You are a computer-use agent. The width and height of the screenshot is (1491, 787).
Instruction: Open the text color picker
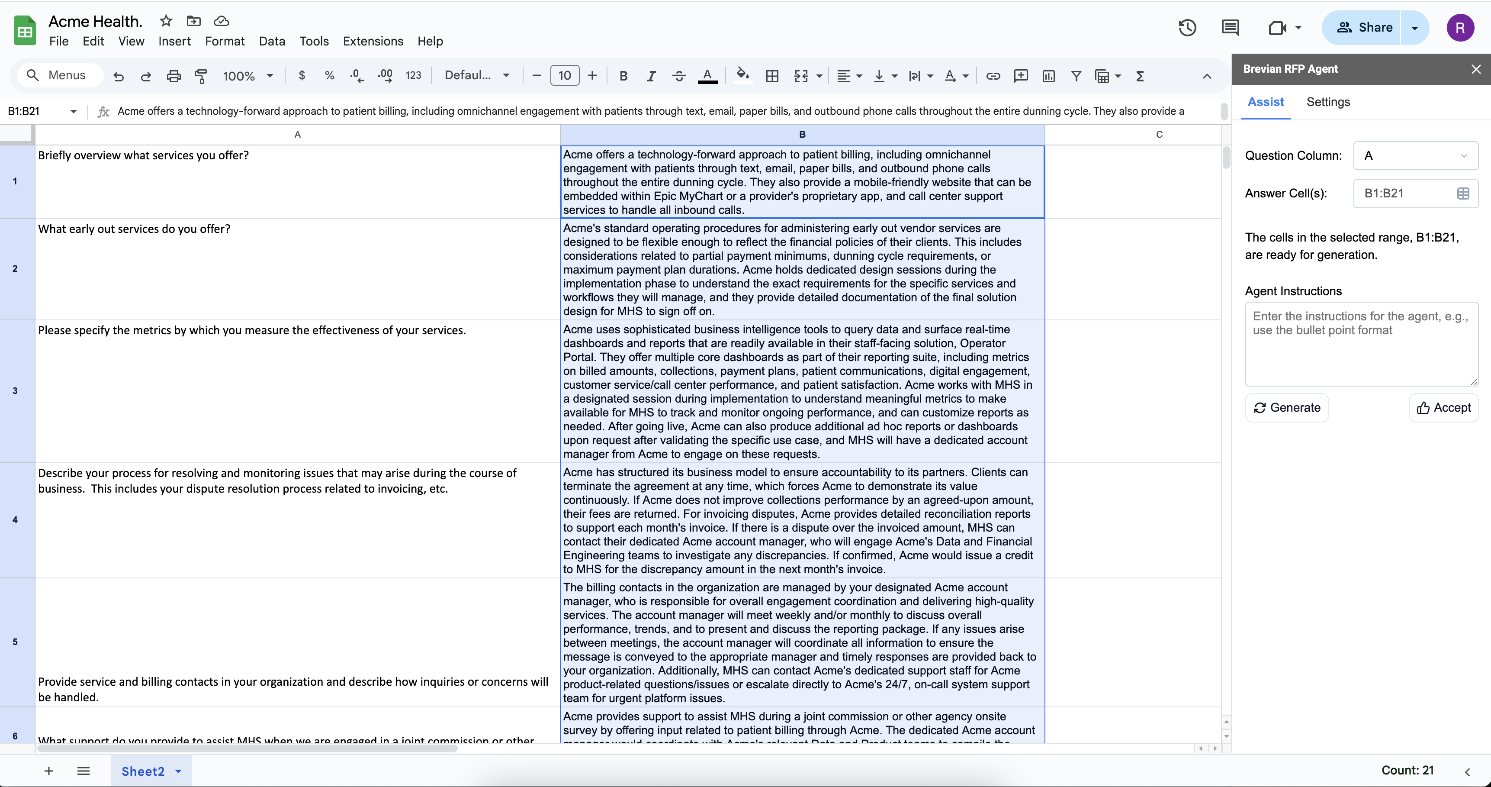click(x=707, y=76)
